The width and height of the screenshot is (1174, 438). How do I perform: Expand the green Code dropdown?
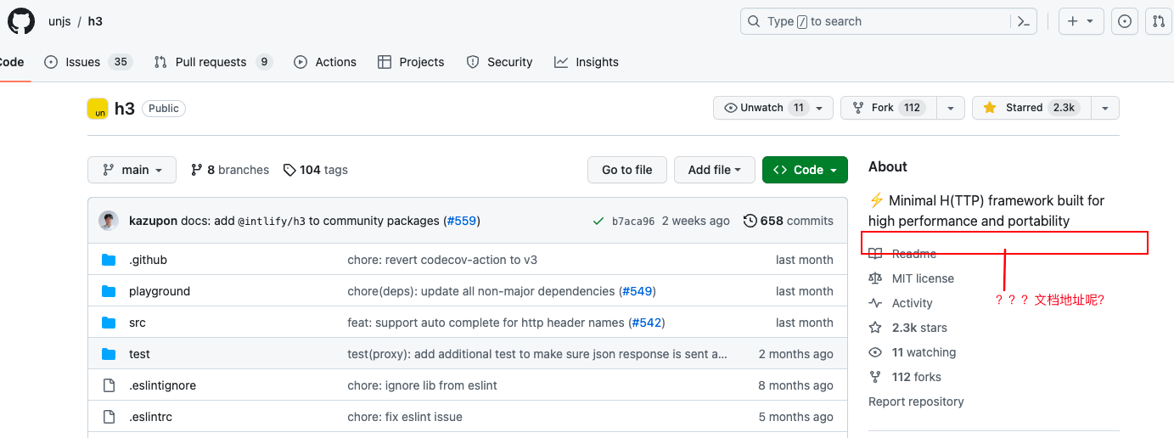(x=804, y=170)
